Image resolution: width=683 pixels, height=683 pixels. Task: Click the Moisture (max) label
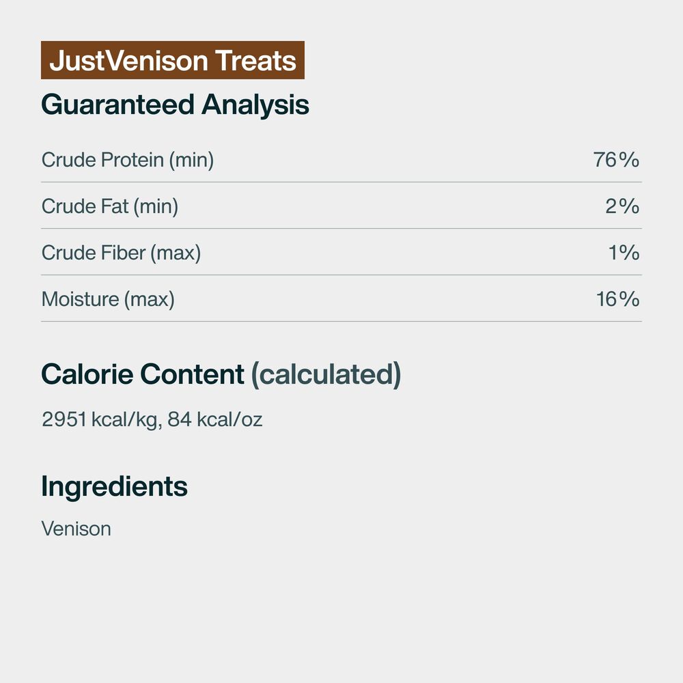(x=108, y=299)
